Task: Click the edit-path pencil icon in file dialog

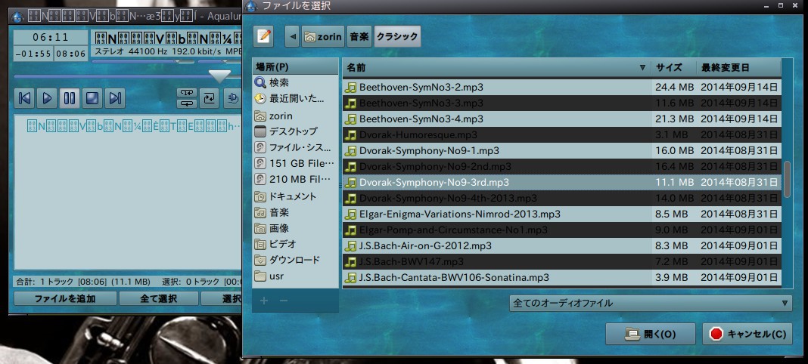Action: coord(263,36)
